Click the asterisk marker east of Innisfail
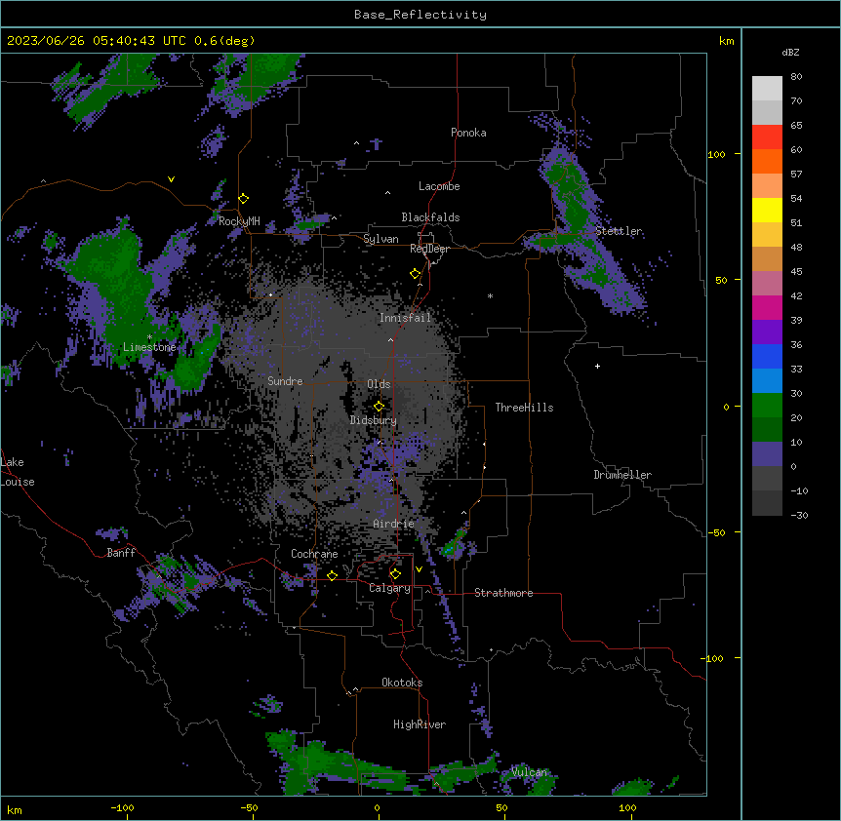 490,295
